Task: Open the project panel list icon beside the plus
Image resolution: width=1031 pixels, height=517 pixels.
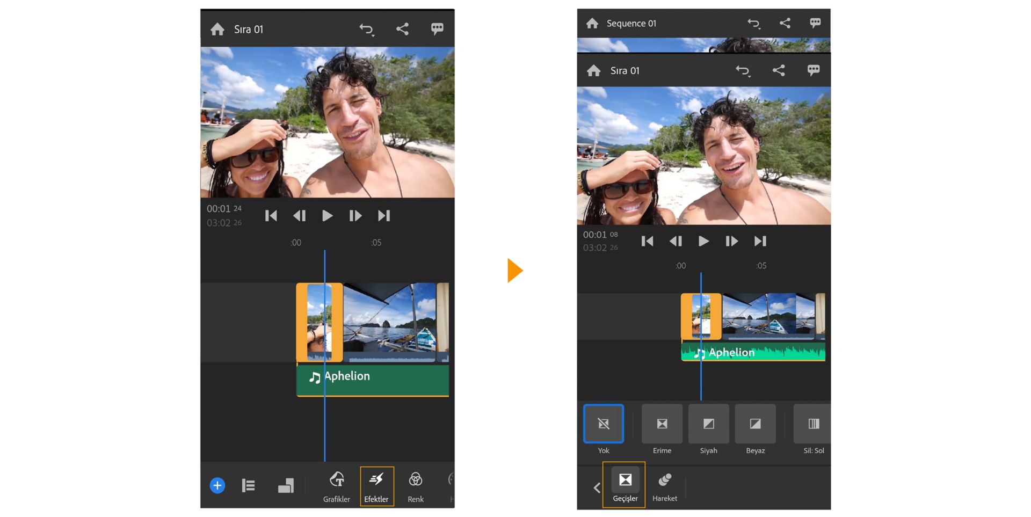Action: click(x=248, y=485)
